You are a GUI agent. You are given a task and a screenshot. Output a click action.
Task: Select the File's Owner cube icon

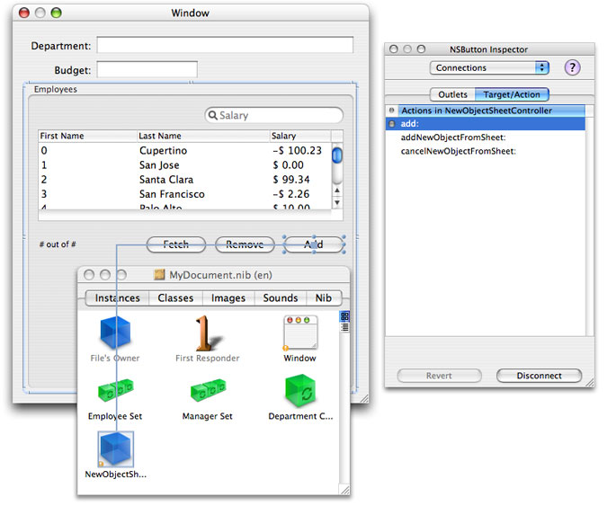pos(115,333)
